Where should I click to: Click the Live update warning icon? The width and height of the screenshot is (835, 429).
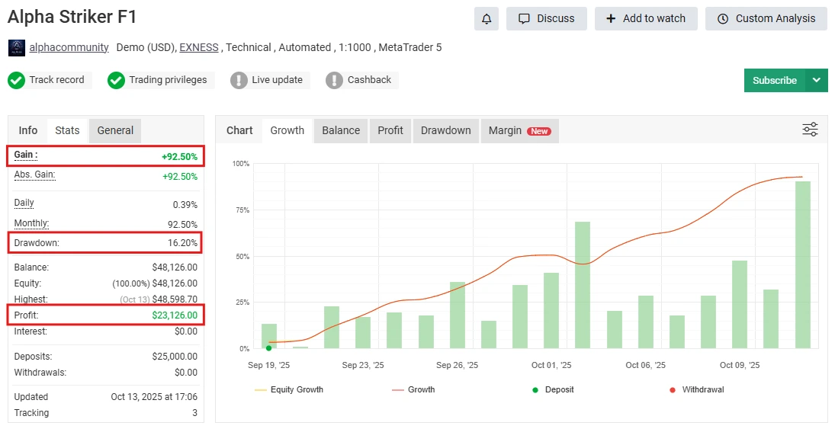pyautogui.click(x=239, y=80)
